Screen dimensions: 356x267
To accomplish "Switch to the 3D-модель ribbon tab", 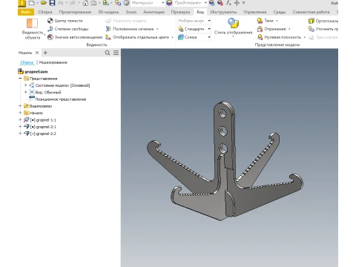I will [x=108, y=12].
